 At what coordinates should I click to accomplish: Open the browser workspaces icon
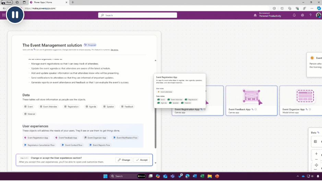click(17, 2)
